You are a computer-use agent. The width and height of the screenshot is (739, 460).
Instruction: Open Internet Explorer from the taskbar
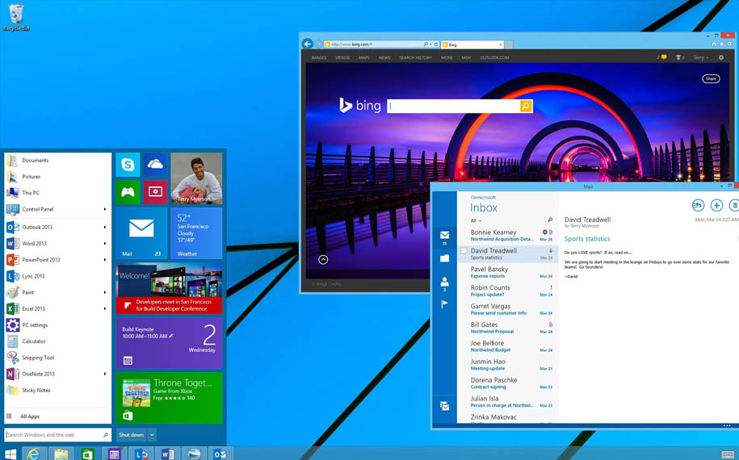33,454
